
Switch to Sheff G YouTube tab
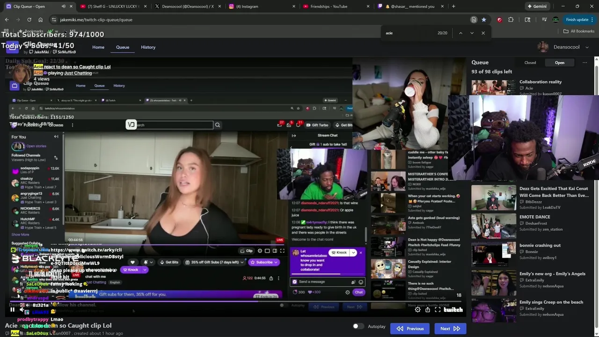112,7
